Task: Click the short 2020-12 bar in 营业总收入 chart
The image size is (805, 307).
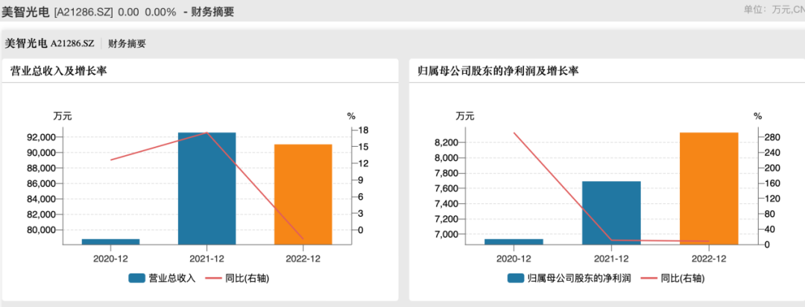Action: click(x=110, y=241)
